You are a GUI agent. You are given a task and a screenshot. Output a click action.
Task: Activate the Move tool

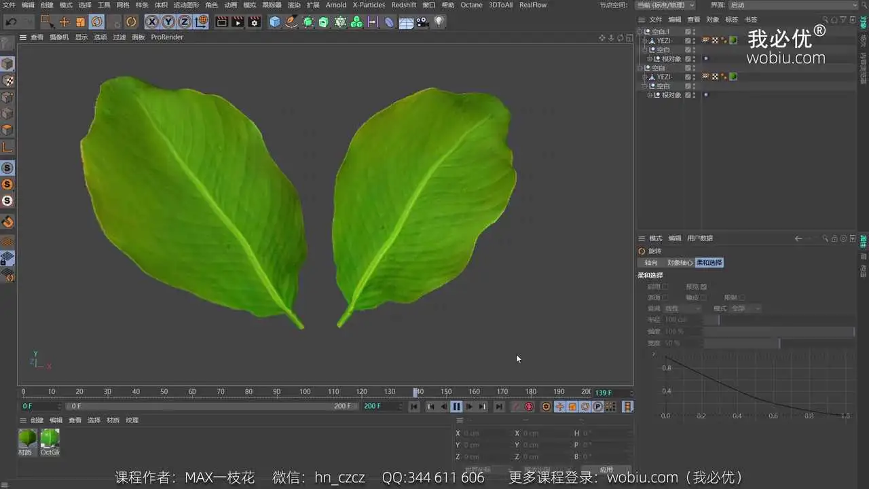point(64,22)
